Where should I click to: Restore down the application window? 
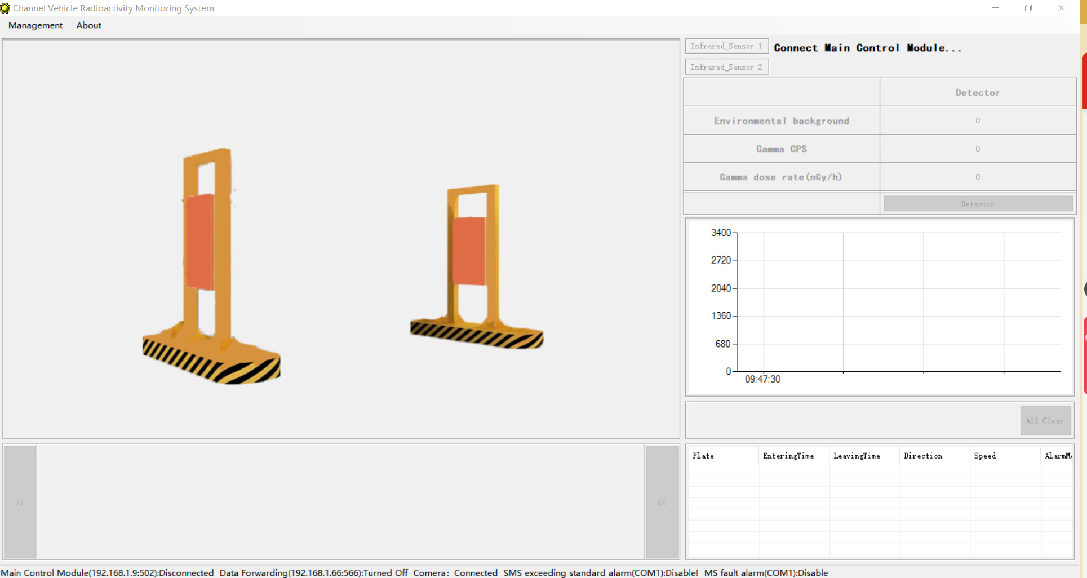pos(1028,8)
